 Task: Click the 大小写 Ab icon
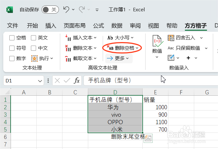(110, 38)
